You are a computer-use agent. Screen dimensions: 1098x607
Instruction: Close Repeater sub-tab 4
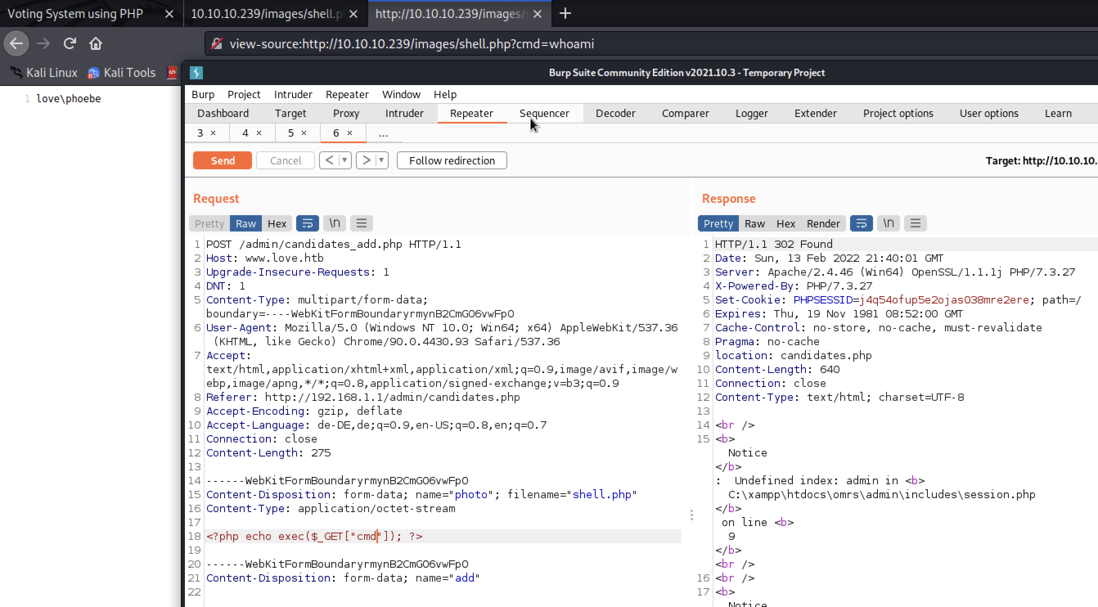pos(259,133)
